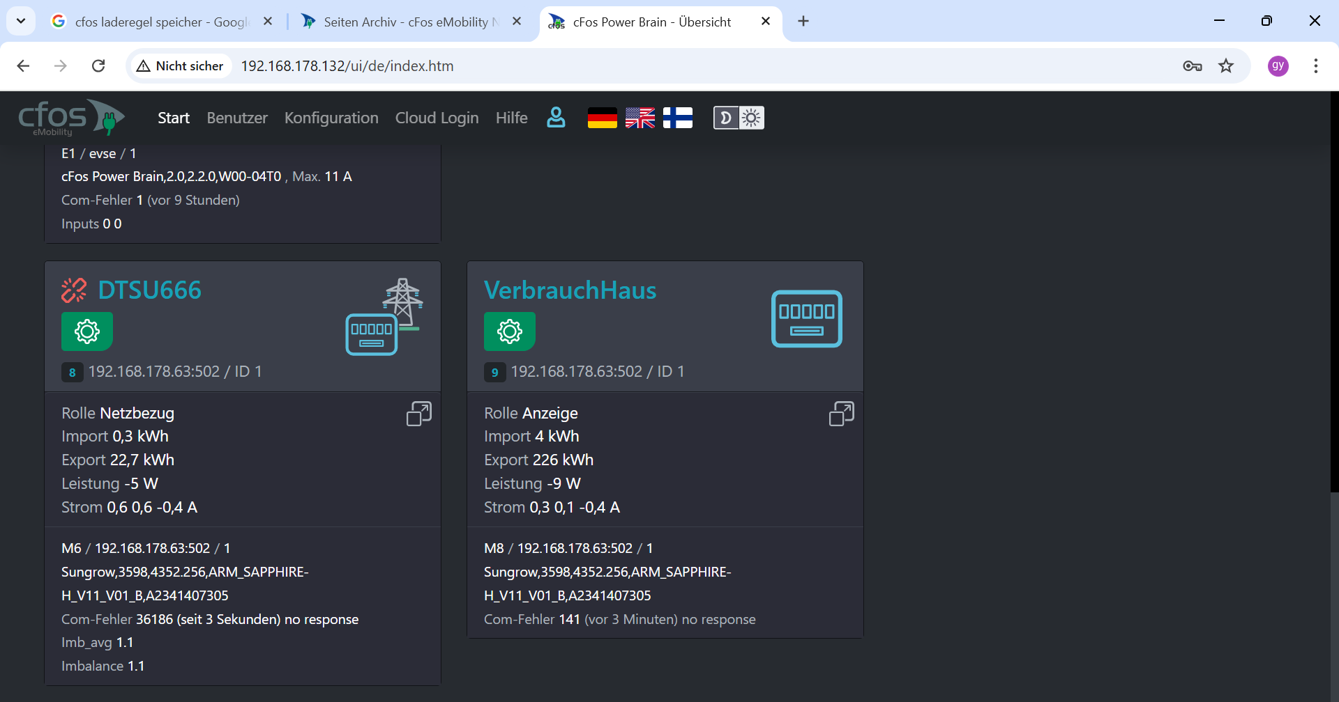Open saved passwords key icon
1339x702 pixels.
tap(1193, 66)
